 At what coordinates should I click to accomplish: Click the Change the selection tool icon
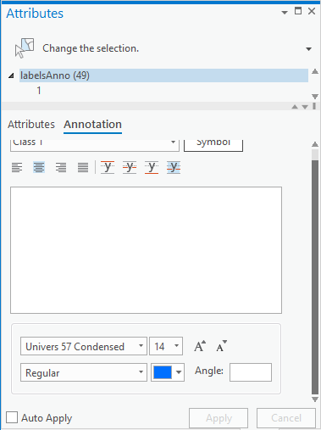[x=25, y=48]
